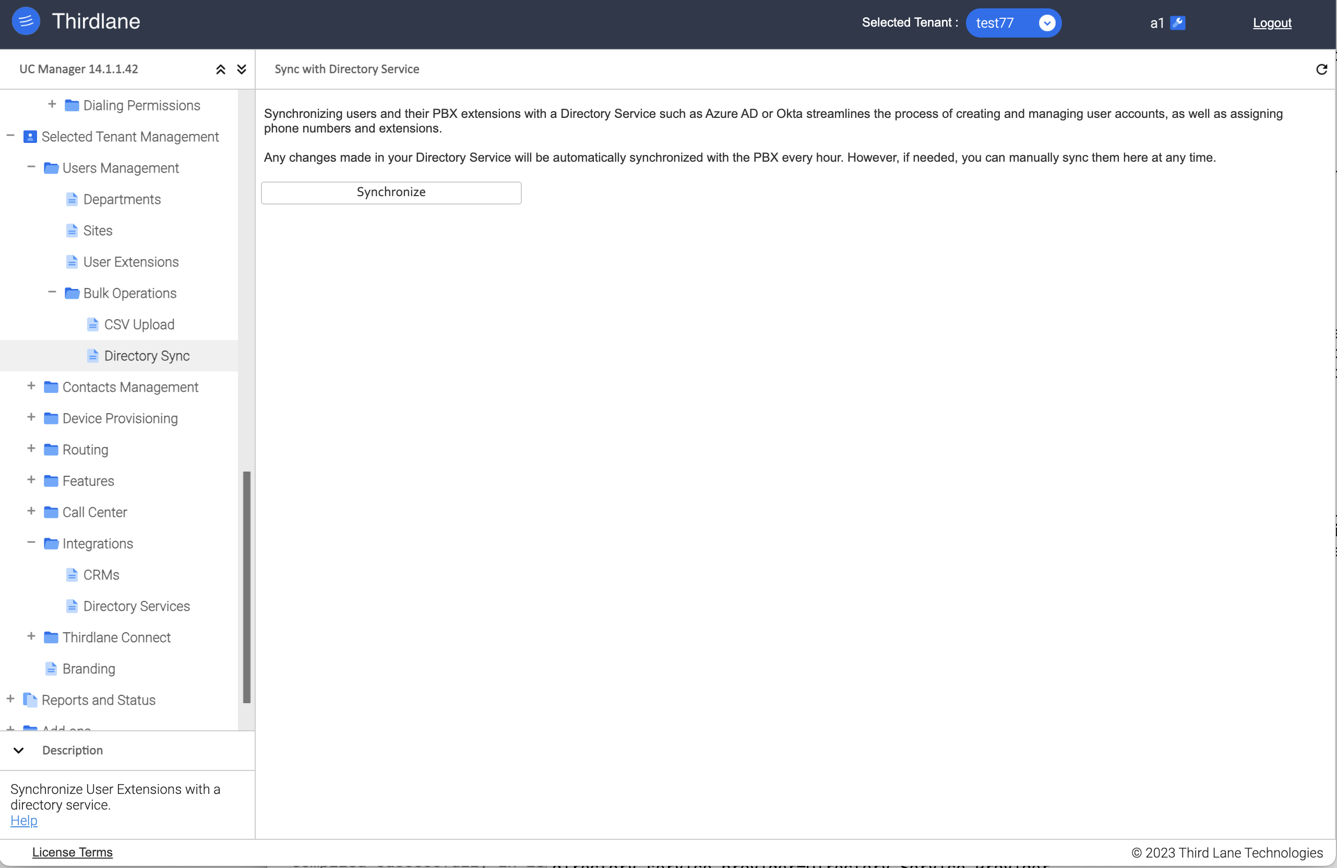Click the refresh icon on Sync page

[1321, 69]
